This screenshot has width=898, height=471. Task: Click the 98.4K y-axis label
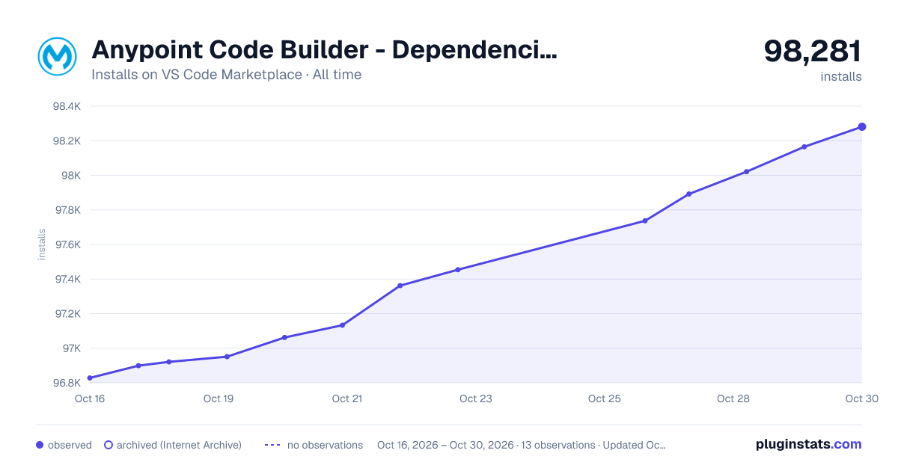click(67, 106)
